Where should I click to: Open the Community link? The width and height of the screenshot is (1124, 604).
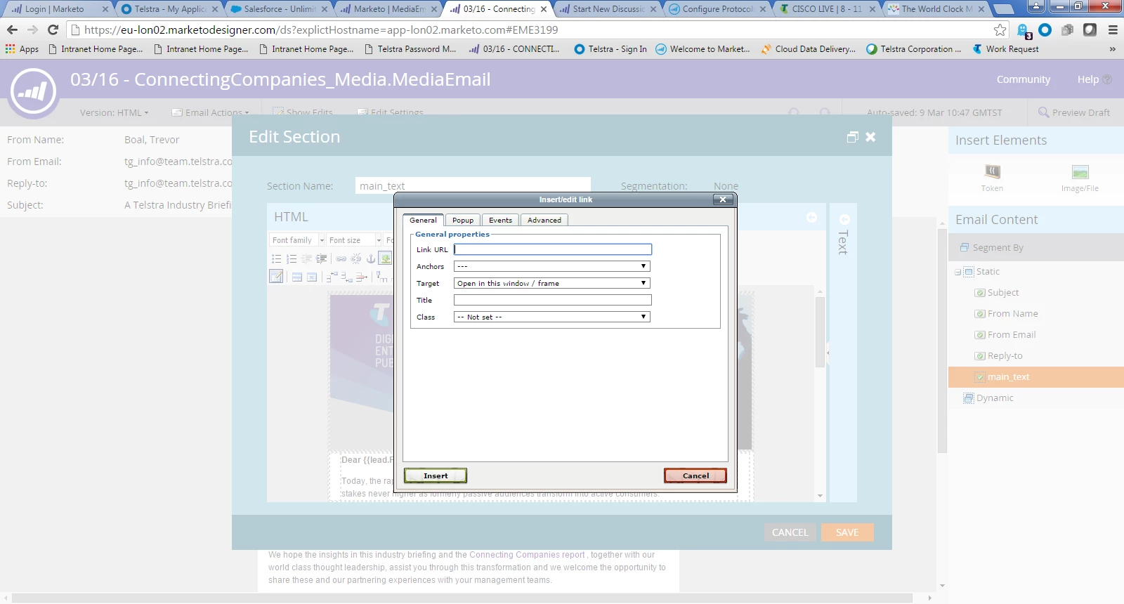(x=1024, y=79)
